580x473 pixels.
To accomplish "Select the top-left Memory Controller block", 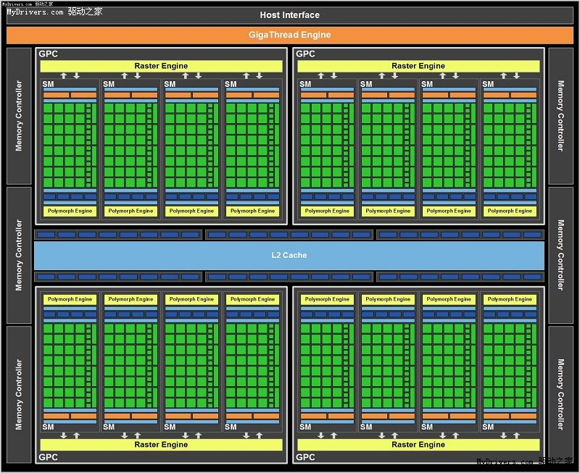I will tap(19, 116).
